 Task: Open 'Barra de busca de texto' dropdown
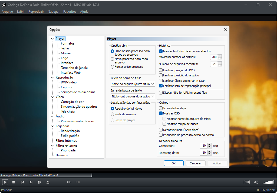[133, 96]
